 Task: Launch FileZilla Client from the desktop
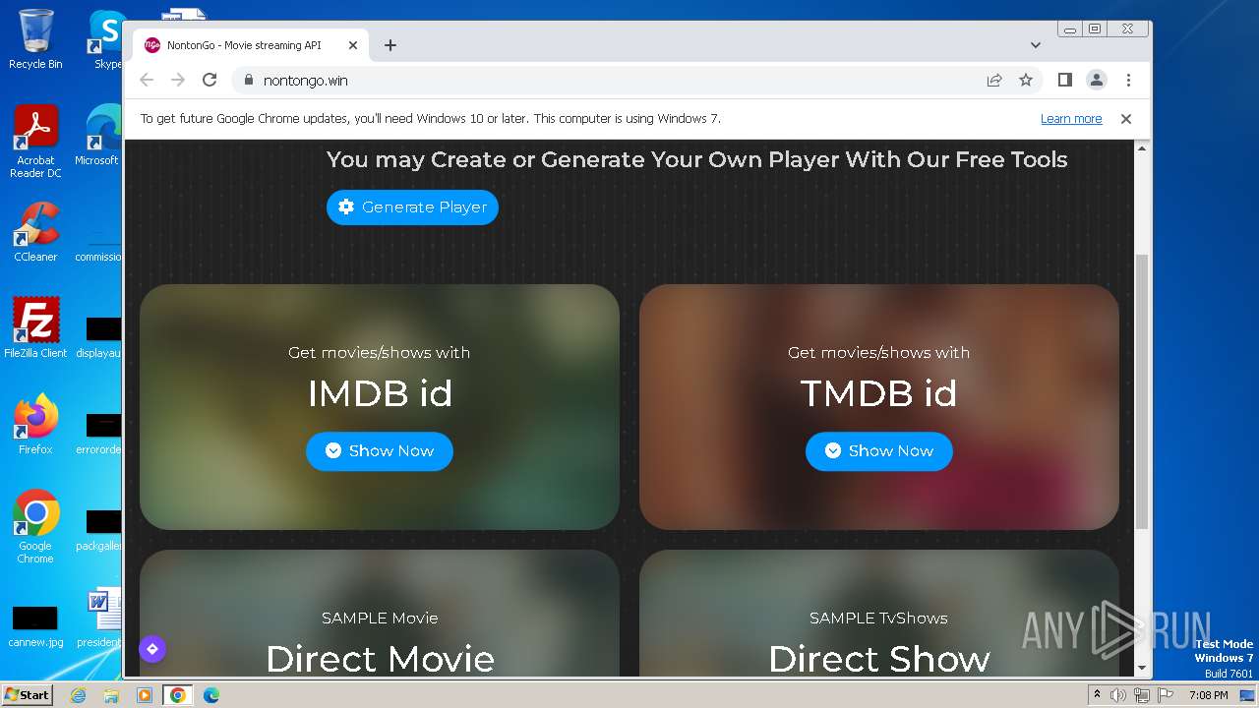tap(35, 328)
